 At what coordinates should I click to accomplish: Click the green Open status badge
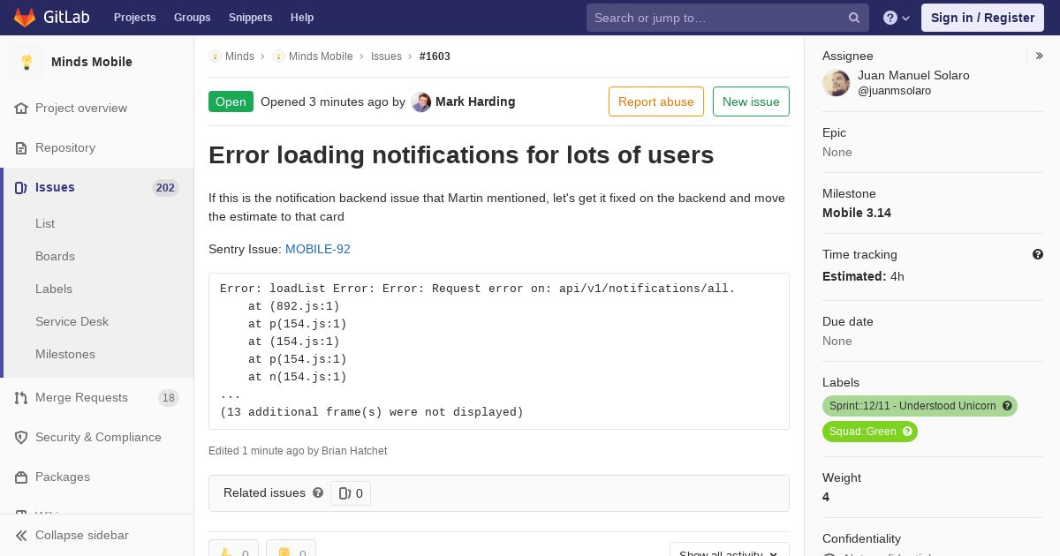click(231, 101)
